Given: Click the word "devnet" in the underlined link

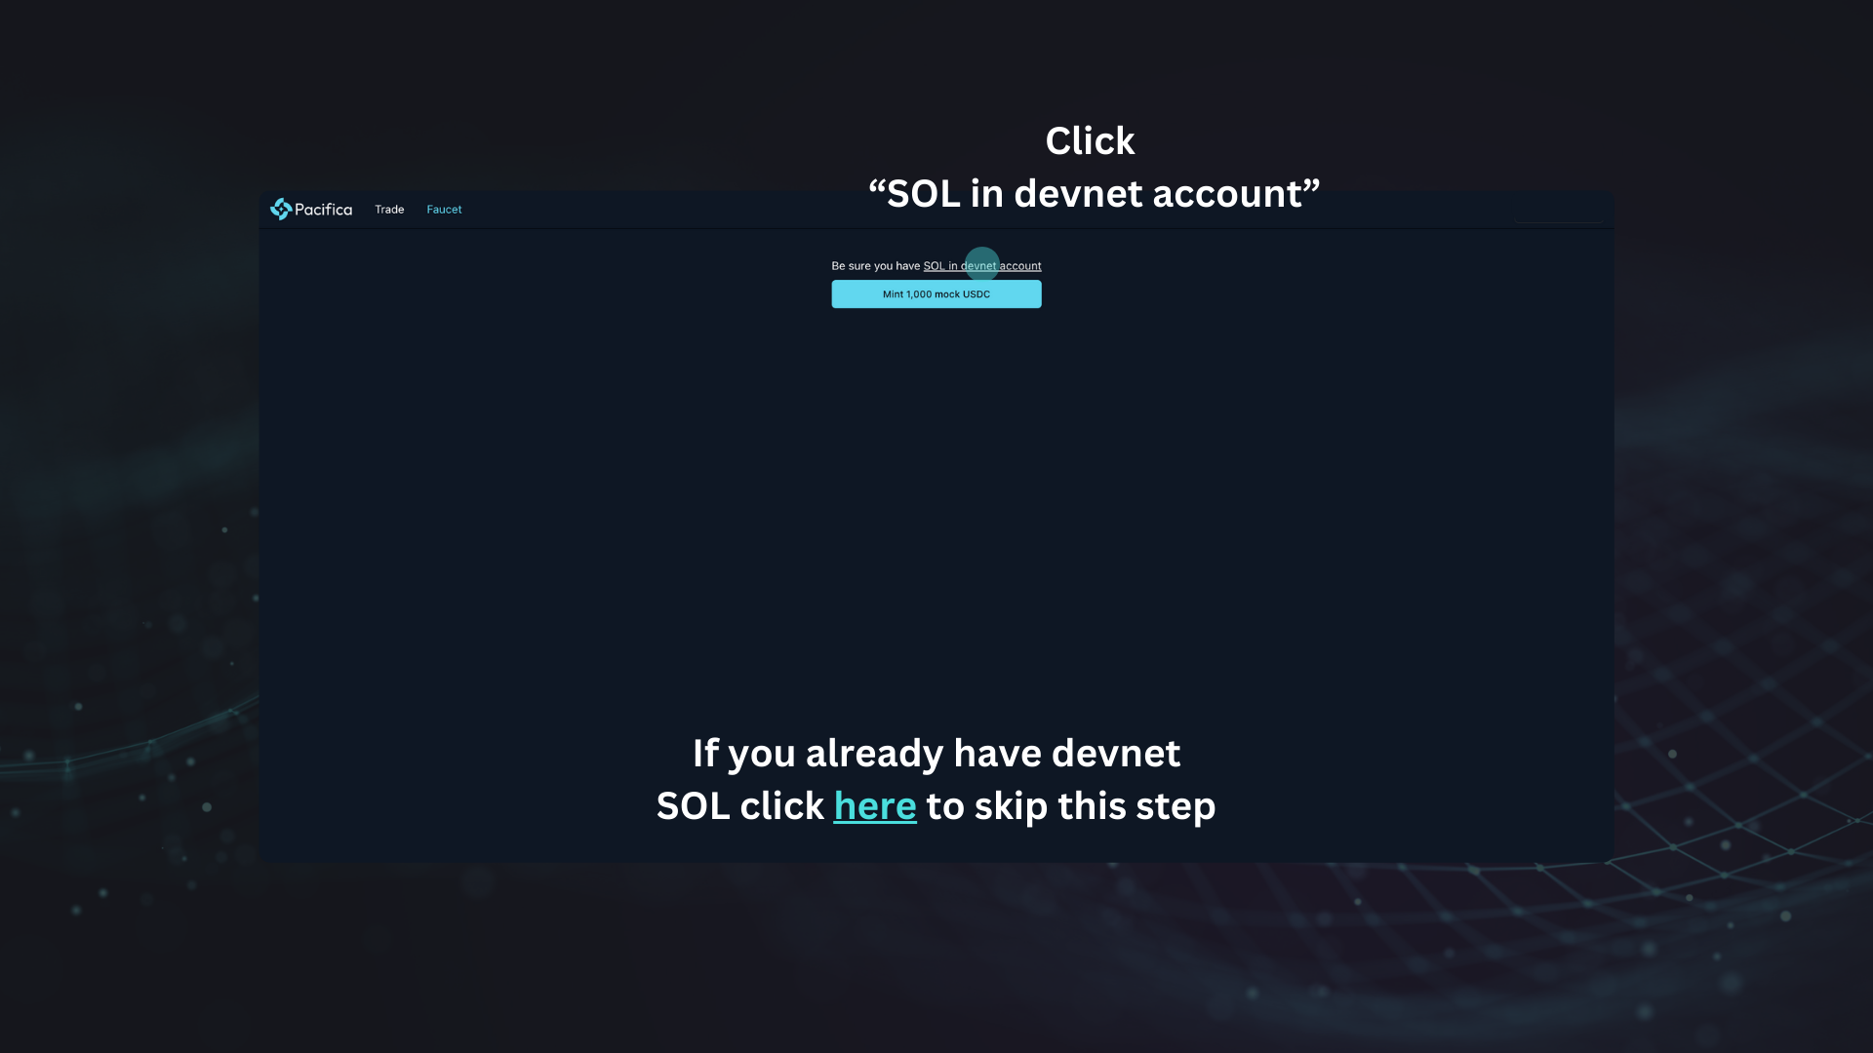Looking at the screenshot, I should (x=978, y=266).
